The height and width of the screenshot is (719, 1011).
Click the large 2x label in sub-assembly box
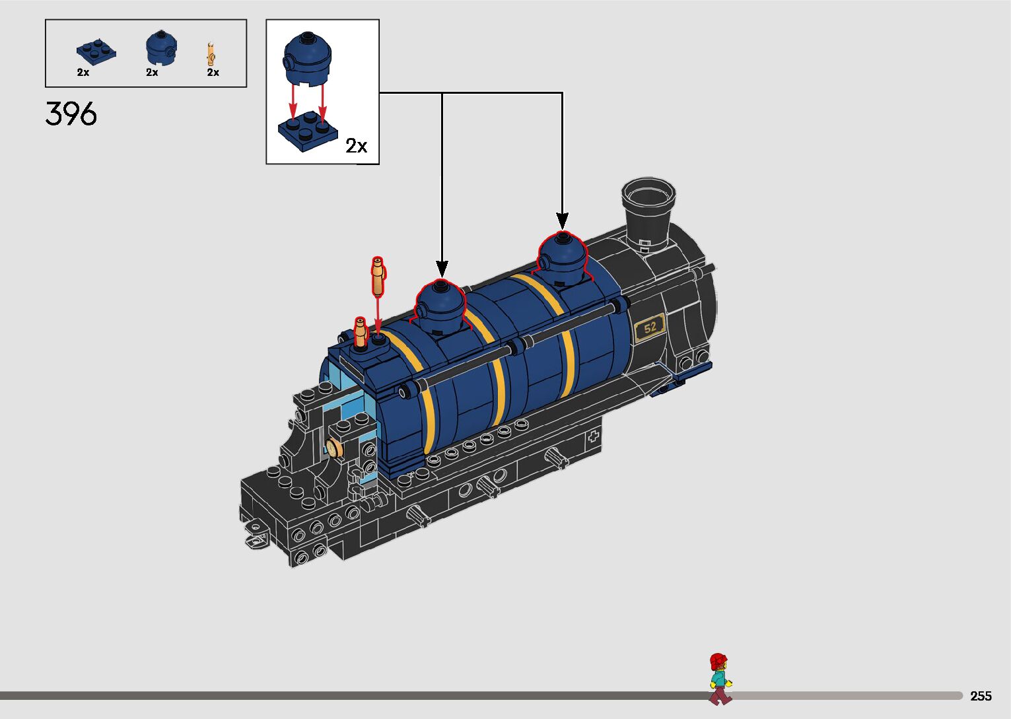coord(357,146)
